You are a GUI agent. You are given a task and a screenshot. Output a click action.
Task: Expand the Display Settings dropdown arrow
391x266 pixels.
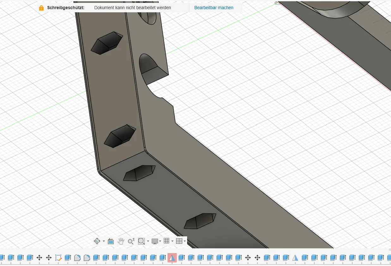(x=160, y=241)
